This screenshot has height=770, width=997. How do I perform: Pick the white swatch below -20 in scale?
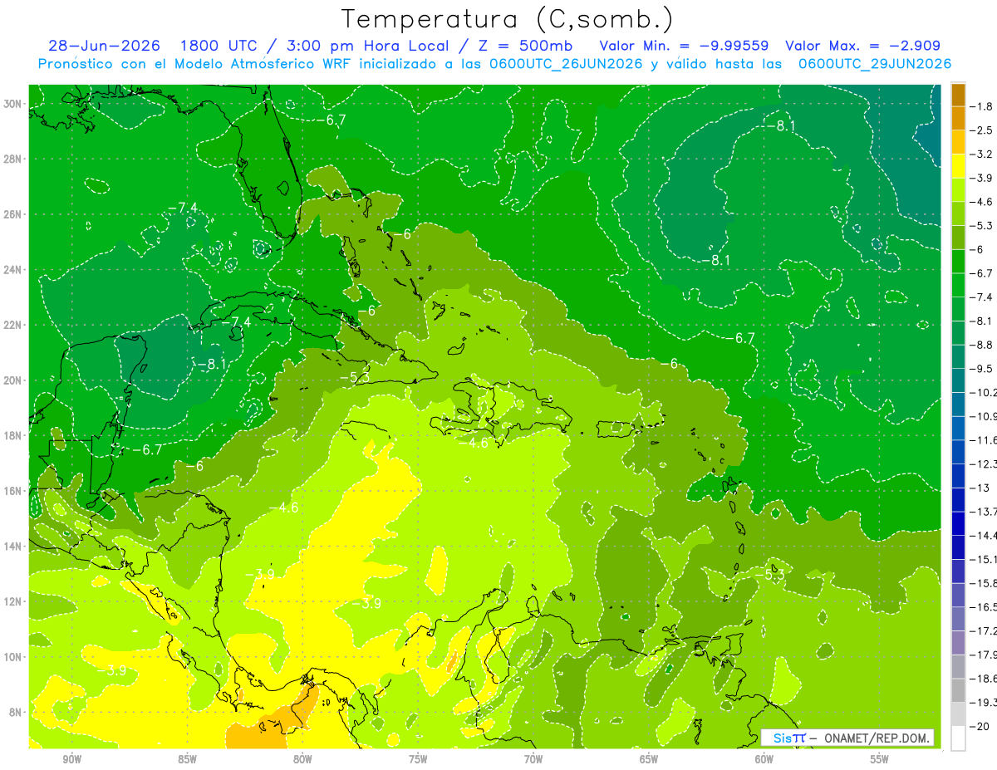[958, 738]
